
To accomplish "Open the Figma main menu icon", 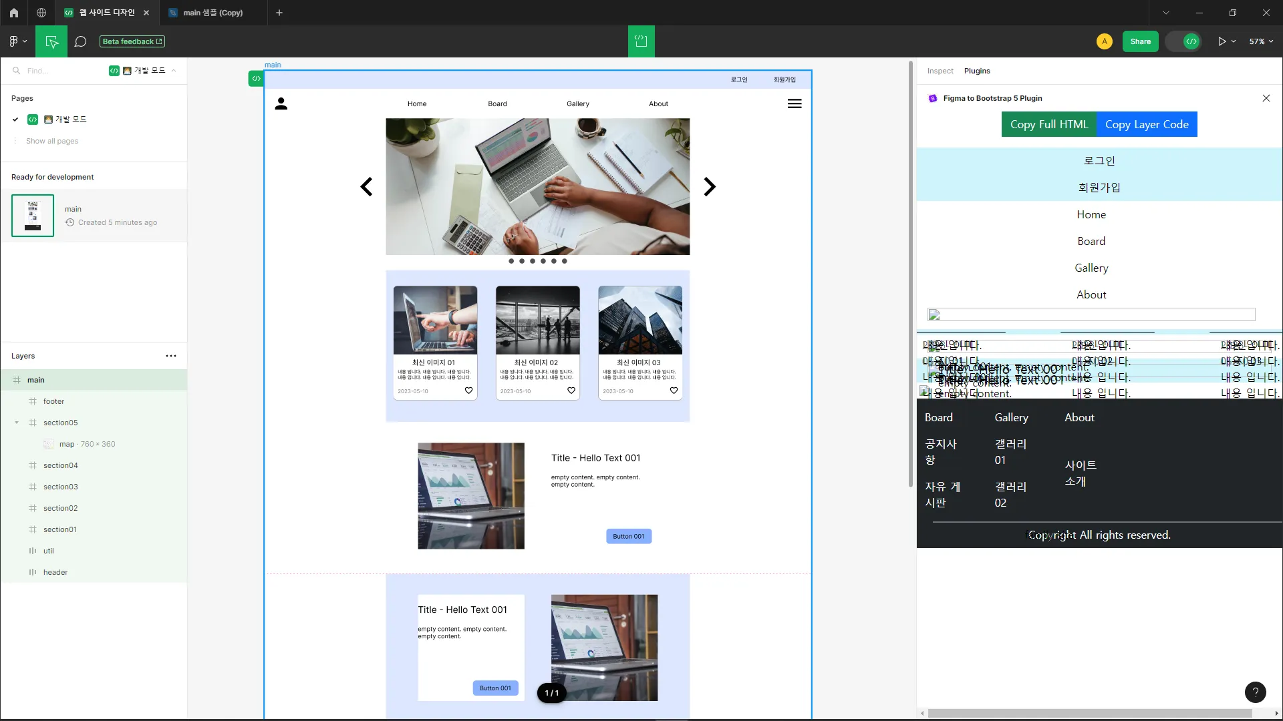I will [15, 41].
